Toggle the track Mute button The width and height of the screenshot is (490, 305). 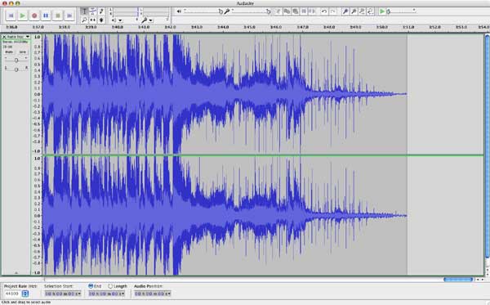(x=9, y=52)
